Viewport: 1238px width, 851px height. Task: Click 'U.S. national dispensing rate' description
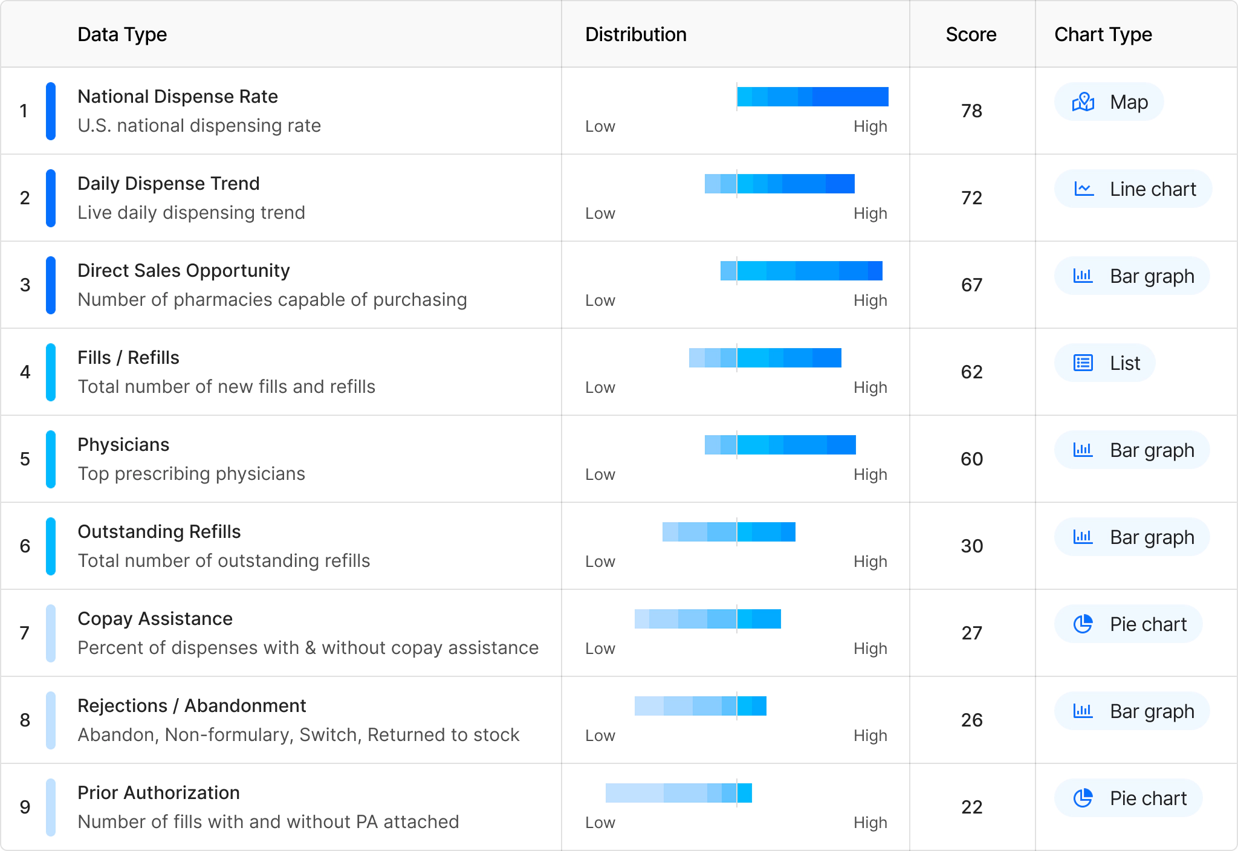coord(199,126)
